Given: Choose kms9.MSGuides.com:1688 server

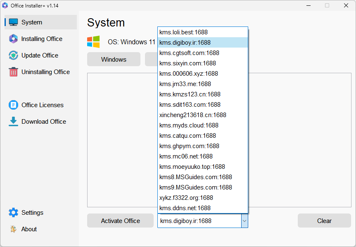Looking at the screenshot, I should [203, 187].
